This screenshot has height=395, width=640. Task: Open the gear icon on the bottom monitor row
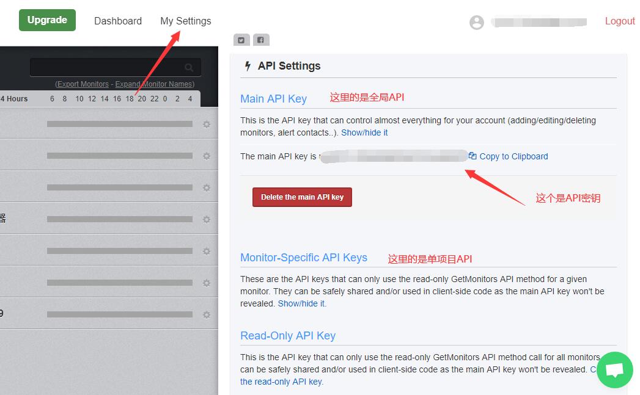207,313
